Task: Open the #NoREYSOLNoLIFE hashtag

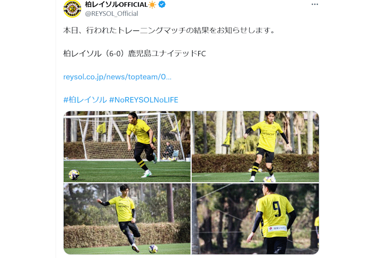Action: point(144,100)
